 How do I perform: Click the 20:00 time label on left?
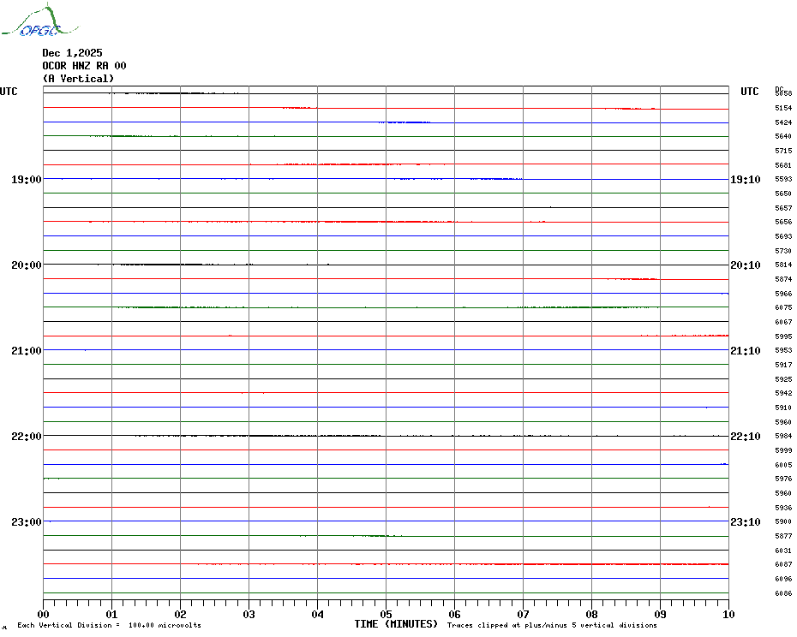[x=26, y=265]
